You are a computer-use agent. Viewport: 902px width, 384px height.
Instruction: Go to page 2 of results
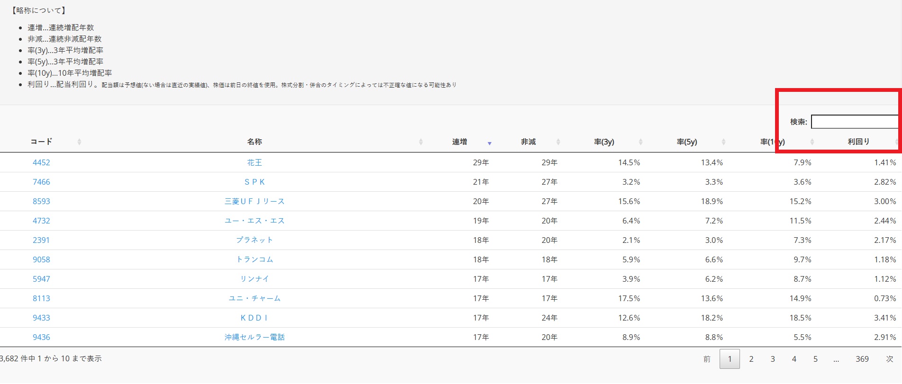(751, 359)
